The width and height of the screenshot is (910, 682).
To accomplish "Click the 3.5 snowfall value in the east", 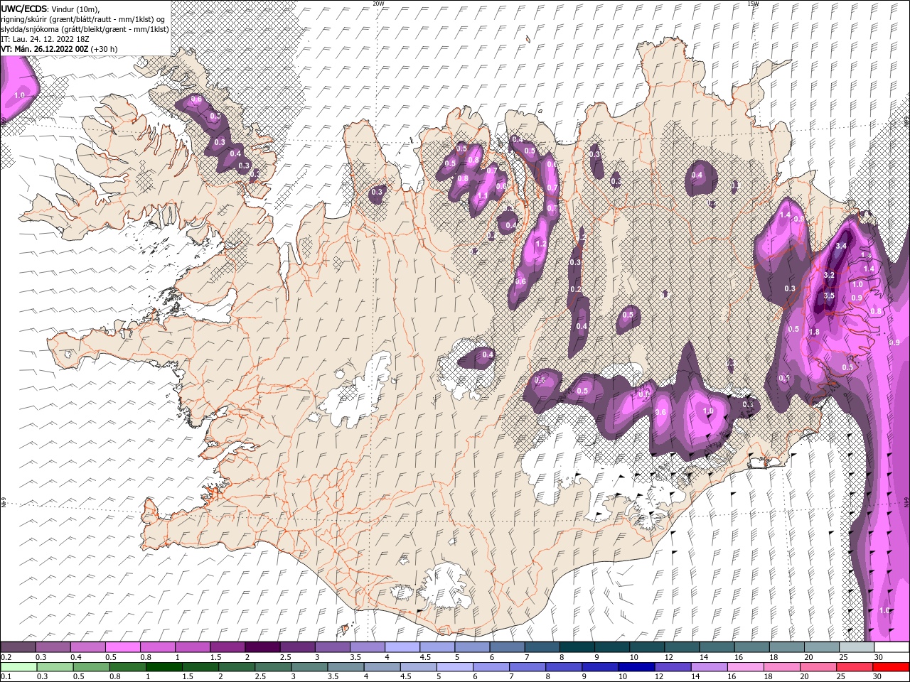I will pyautogui.click(x=829, y=296).
